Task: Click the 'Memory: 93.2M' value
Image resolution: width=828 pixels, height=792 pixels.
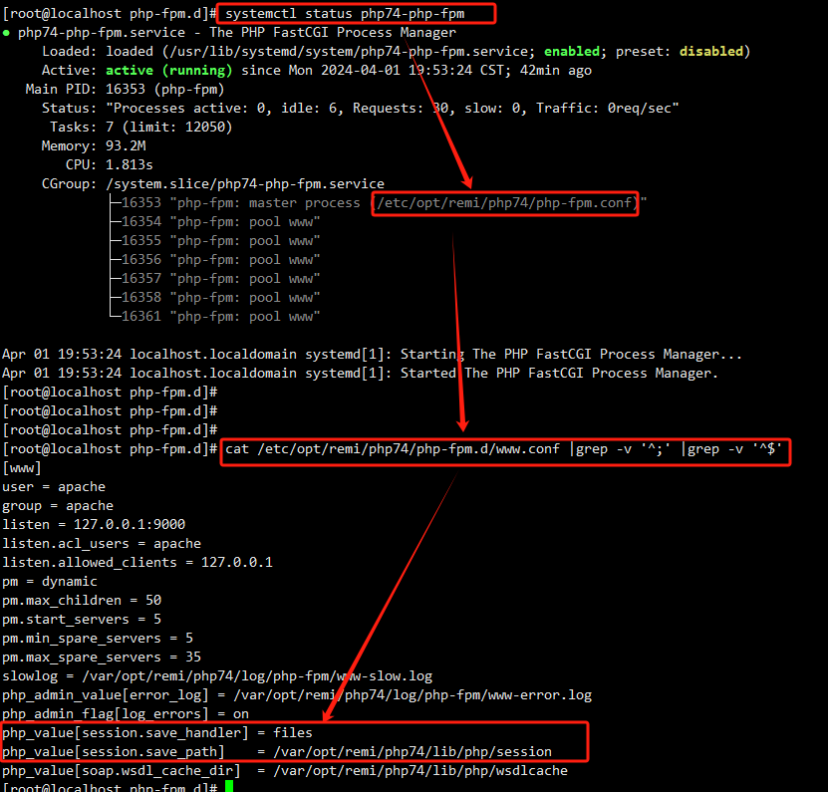Action: tap(94, 146)
